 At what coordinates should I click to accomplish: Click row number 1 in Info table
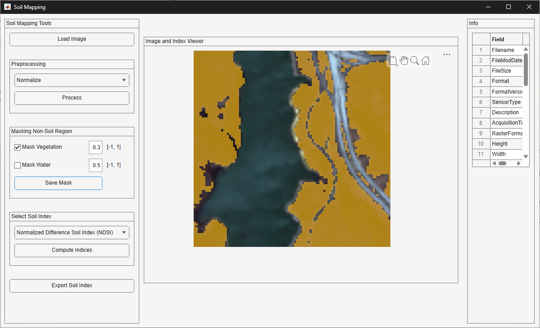click(x=481, y=50)
